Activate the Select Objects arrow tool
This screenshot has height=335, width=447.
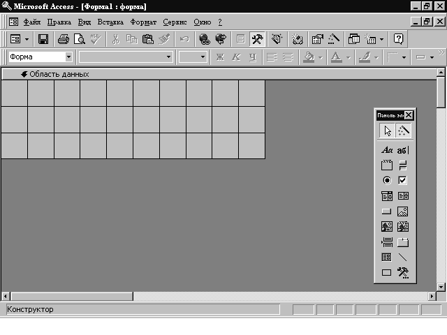click(387, 131)
